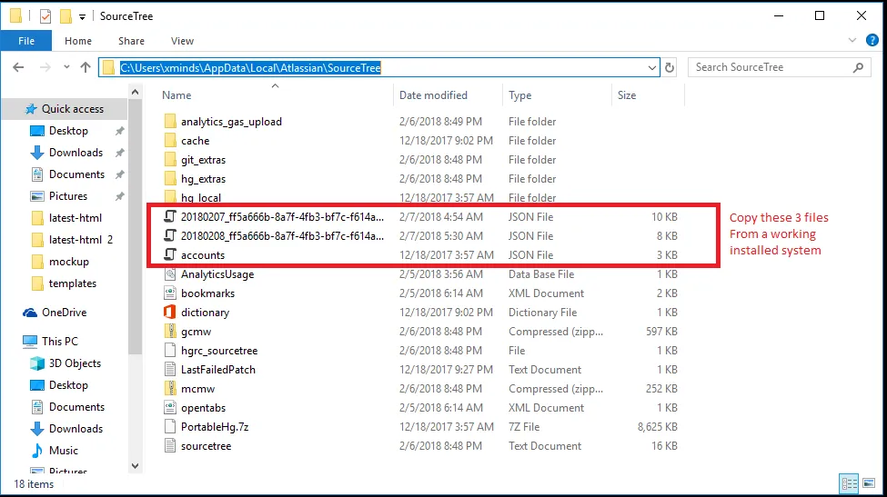Select pinned Pictures under Quick access

pos(68,196)
